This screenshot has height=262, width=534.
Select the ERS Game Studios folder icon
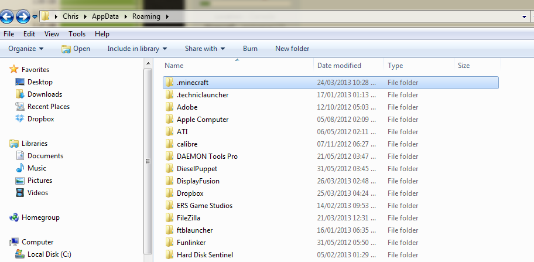pyautogui.click(x=170, y=206)
